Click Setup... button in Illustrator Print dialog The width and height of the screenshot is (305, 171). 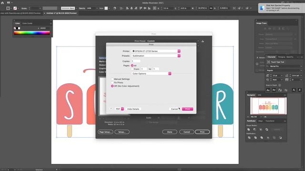click(x=122, y=132)
